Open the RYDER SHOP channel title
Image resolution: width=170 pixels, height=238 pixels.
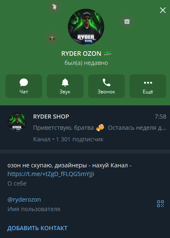[51, 117]
